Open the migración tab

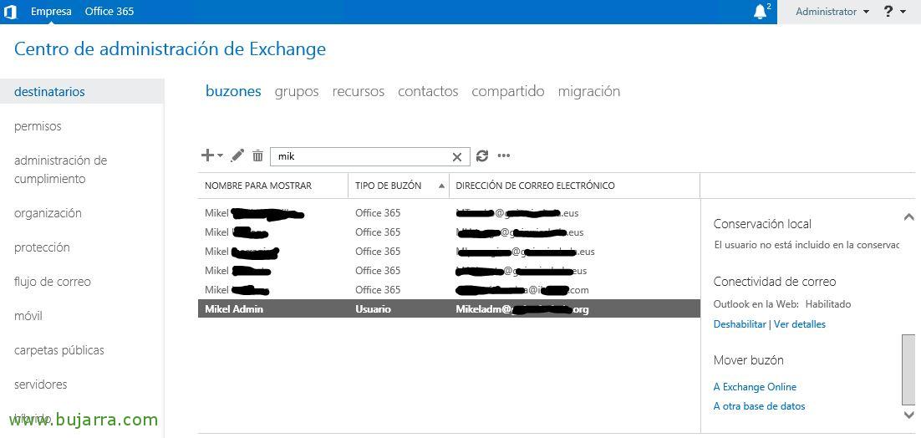pyautogui.click(x=588, y=91)
